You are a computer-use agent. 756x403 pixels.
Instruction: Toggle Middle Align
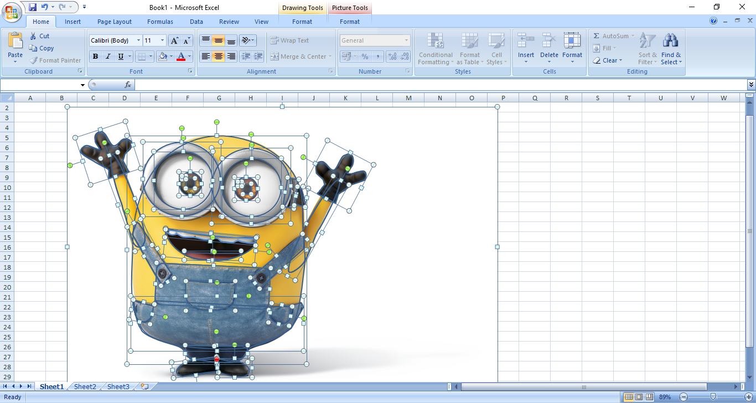pos(219,40)
